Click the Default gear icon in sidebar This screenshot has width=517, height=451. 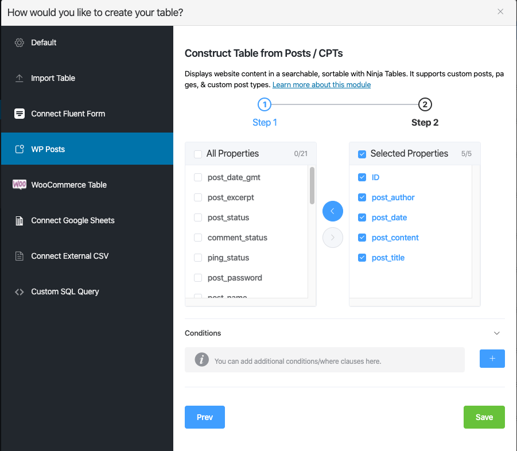[20, 42]
